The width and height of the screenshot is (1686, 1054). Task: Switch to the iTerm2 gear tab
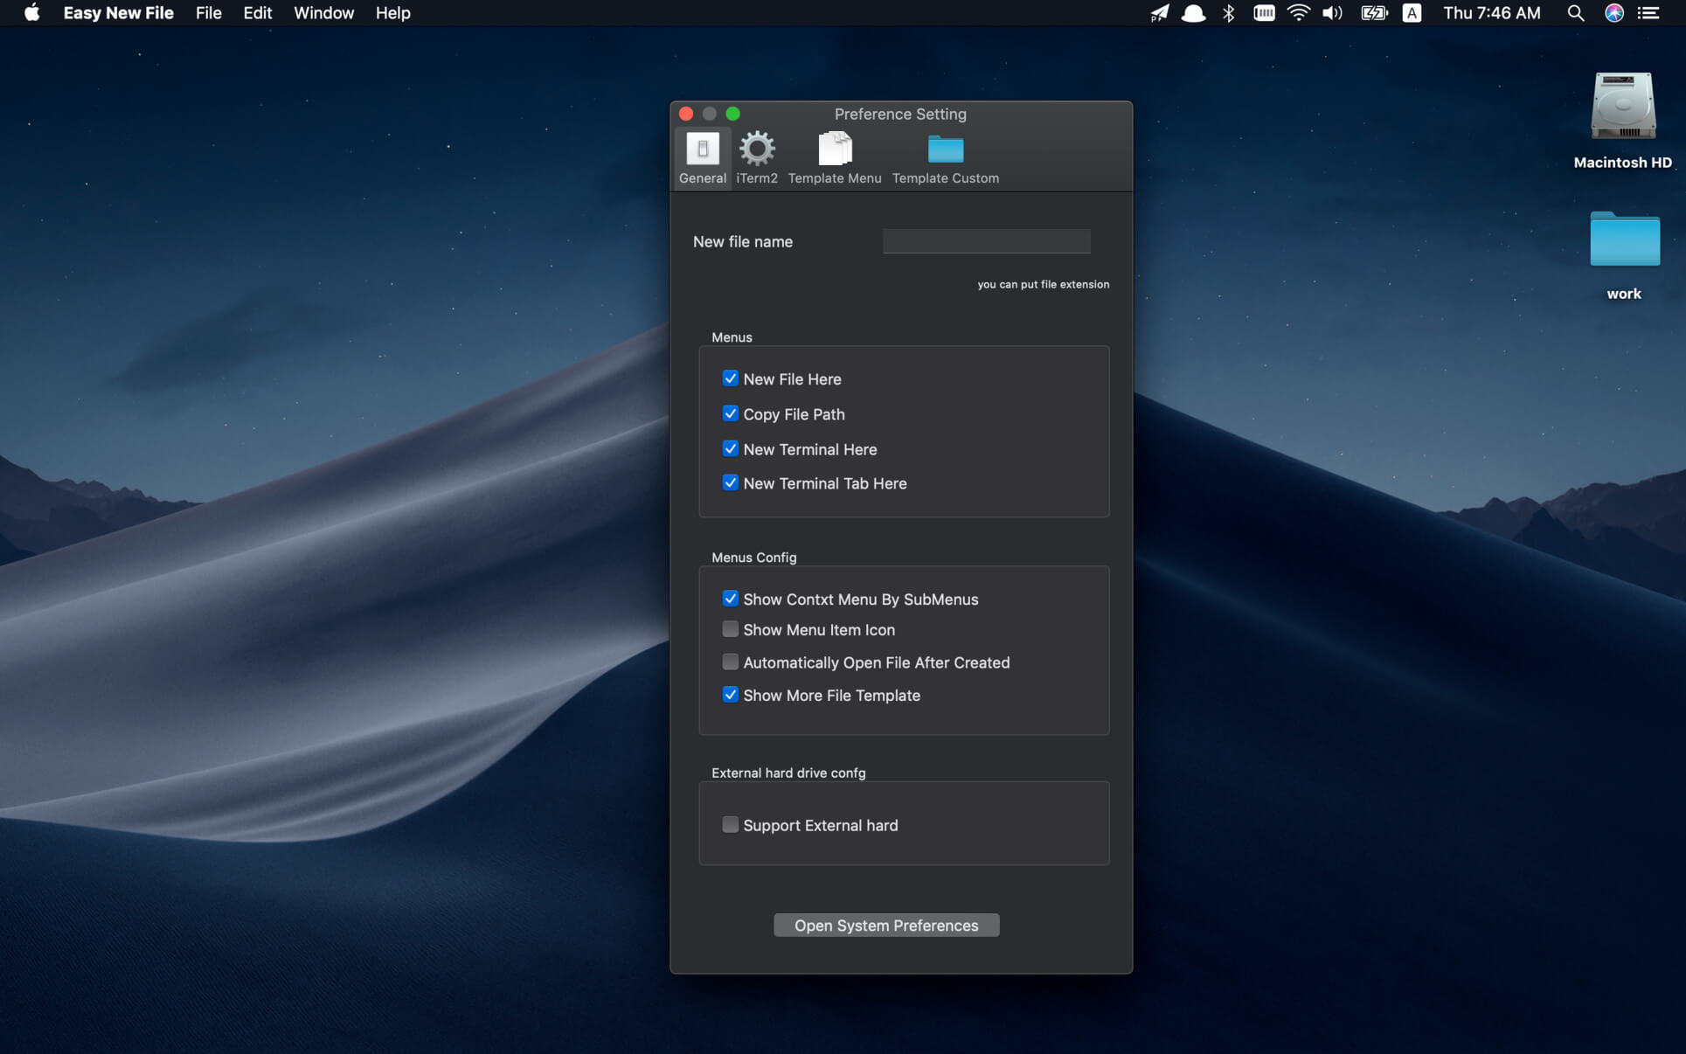tap(756, 149)
